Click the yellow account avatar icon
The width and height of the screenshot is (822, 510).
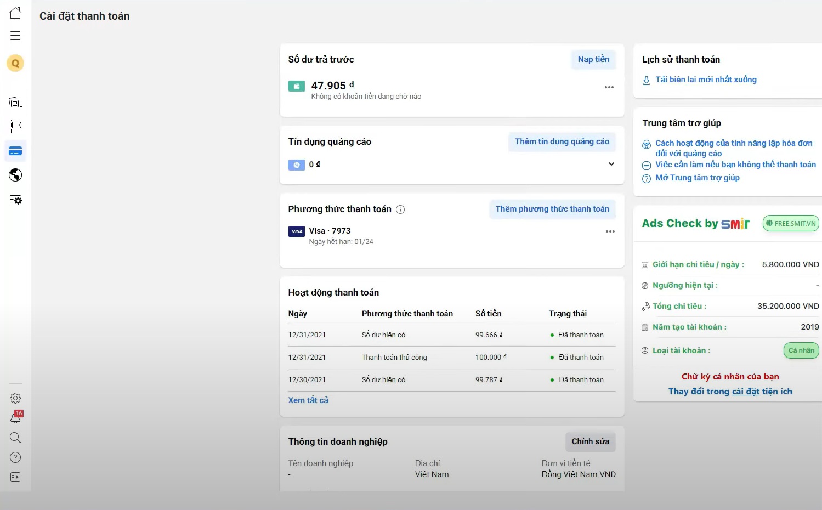(15, 64)
